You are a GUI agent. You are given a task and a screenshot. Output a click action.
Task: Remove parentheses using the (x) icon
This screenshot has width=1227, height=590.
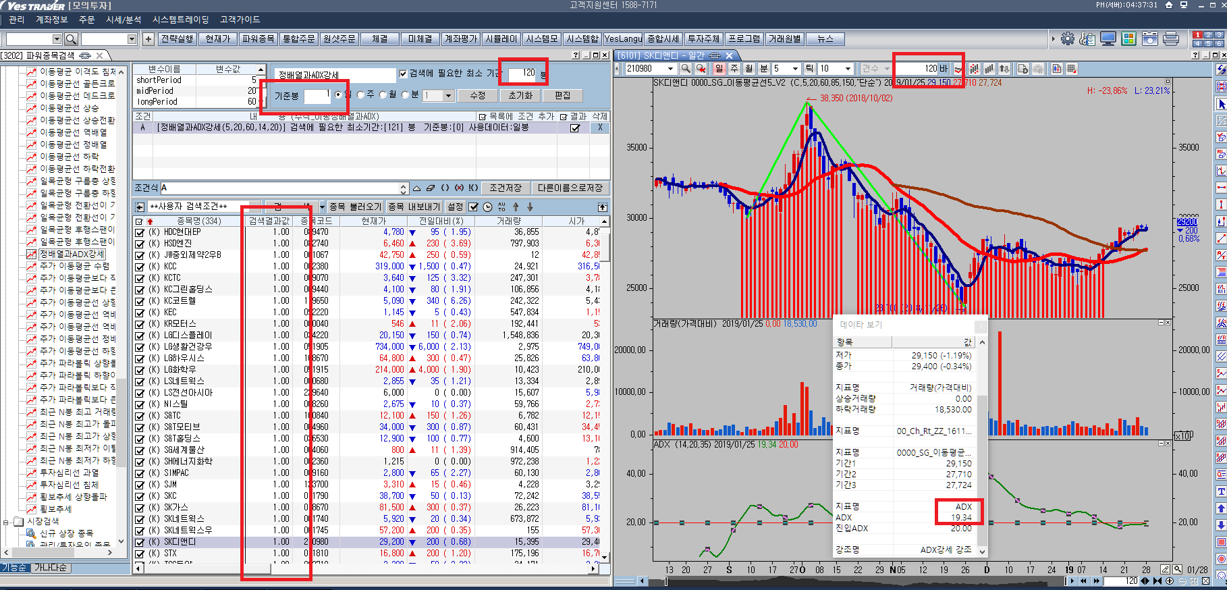[459, 188]
